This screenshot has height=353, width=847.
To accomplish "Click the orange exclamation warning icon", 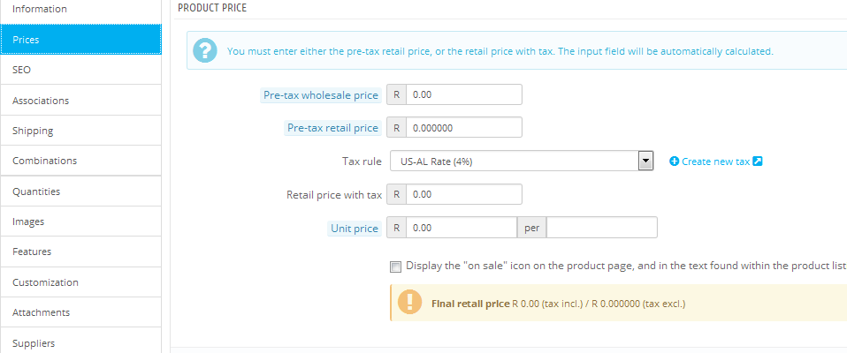I will tap(409, 303).
